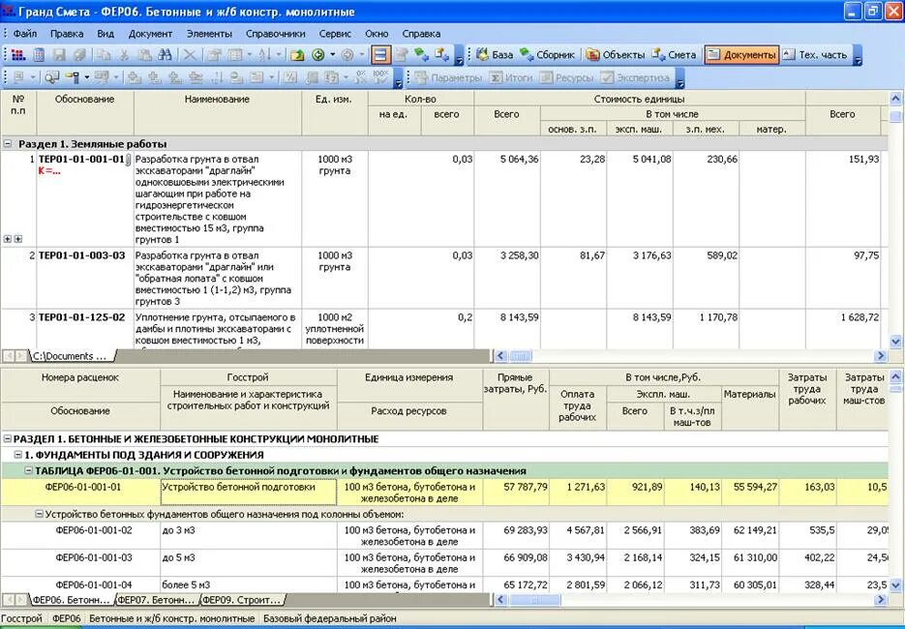Click the grey Forward arrow icon
This screenshot has width=905, height=629.
[x=347, y=55]
